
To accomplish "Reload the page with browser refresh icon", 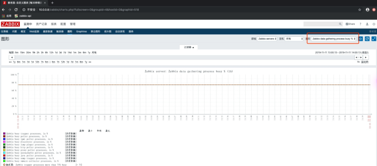I will click(16, 10).
